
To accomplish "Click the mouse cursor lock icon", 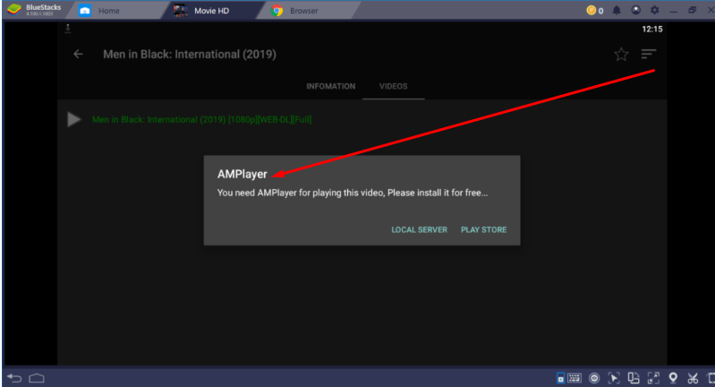I will pos(614,378).
